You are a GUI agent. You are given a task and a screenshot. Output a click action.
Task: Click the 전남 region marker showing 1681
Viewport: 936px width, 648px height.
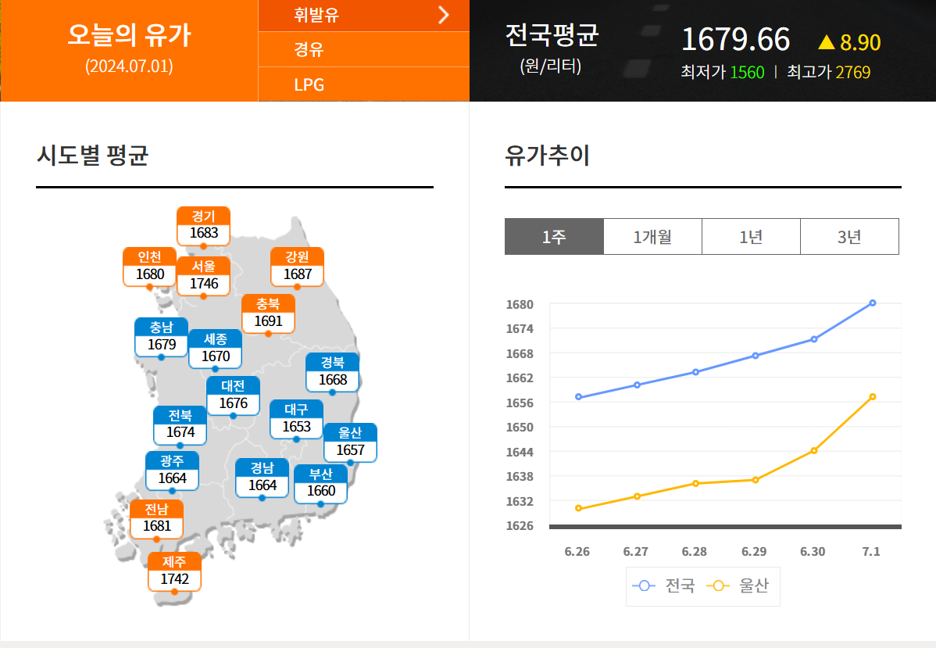[x=156, y=519]
